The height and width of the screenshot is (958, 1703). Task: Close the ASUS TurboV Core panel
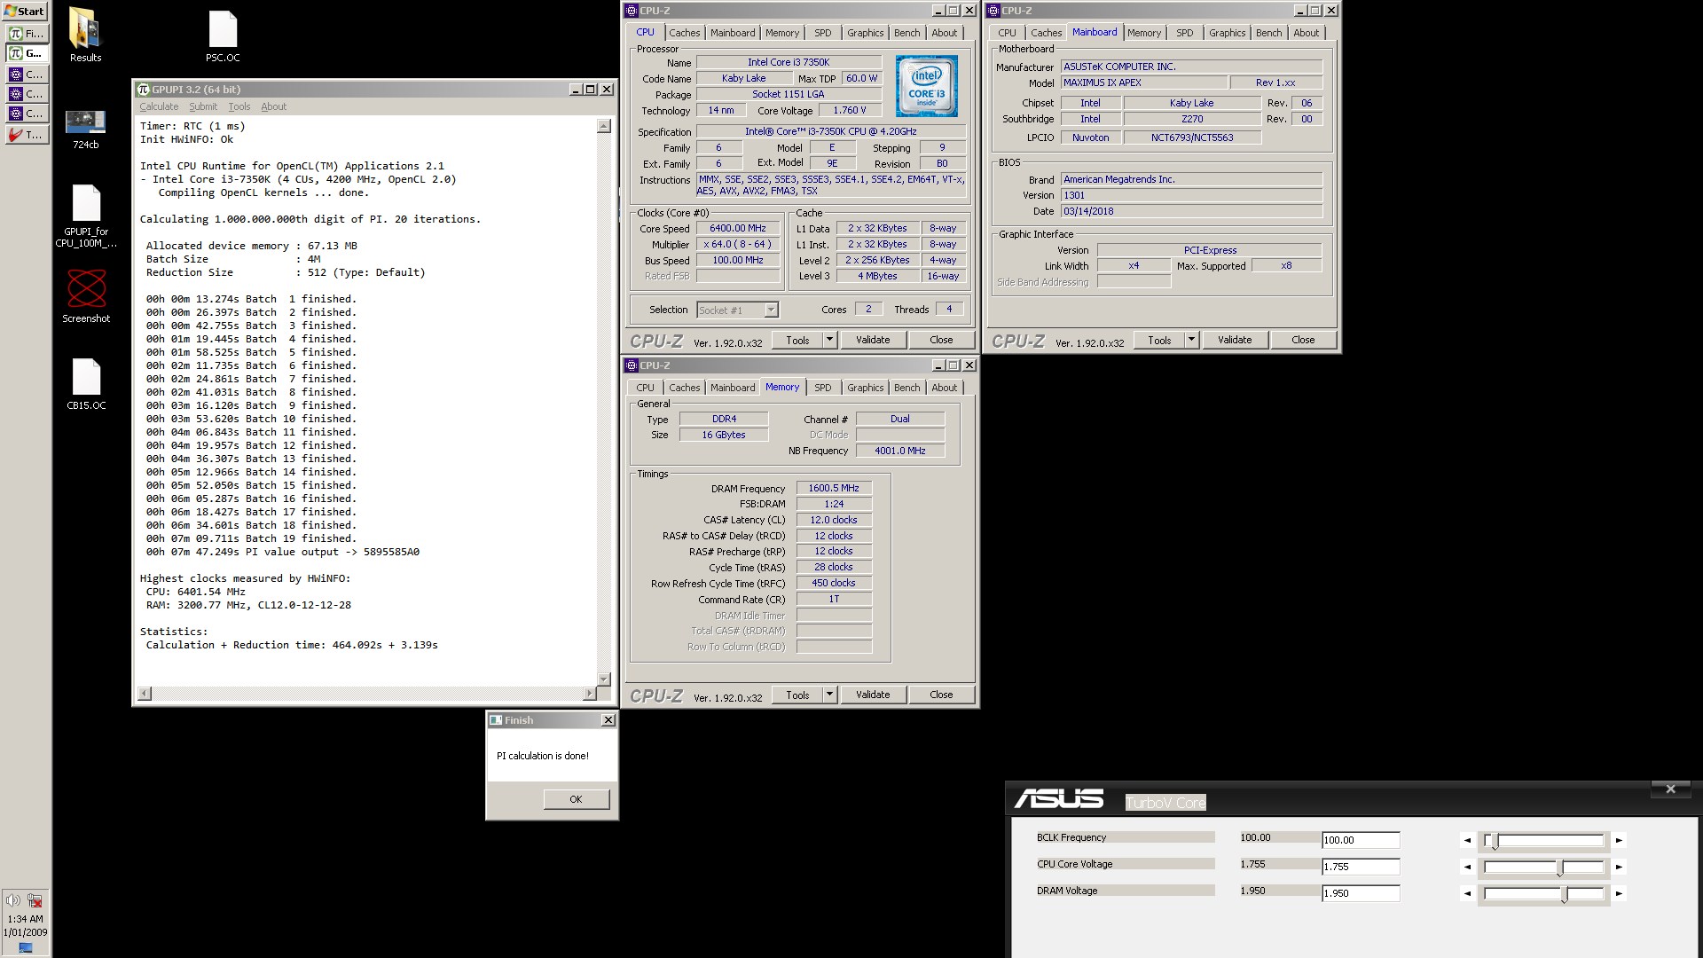coord(1670,789)
